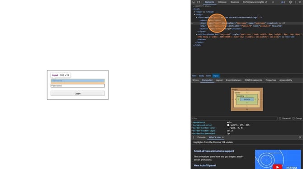Switch to the Elements tab

(x=209, y=2)
